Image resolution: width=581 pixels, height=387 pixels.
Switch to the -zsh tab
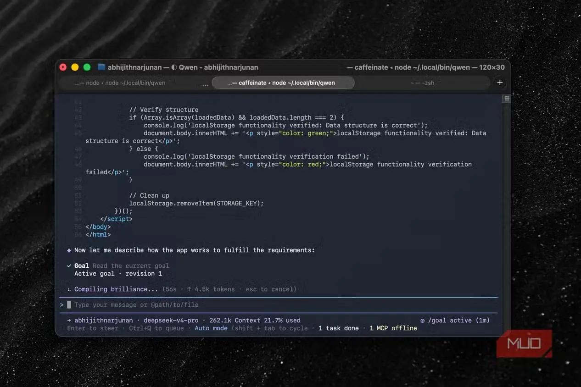422,83
